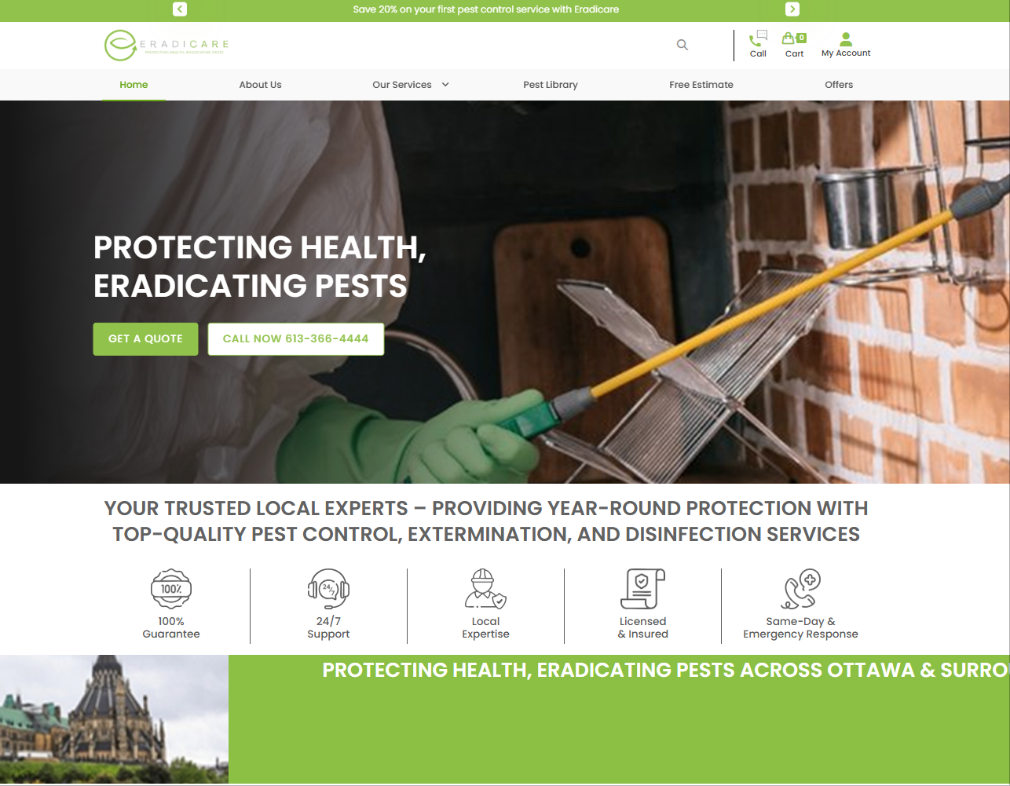The height and width of the screenshot is (786, 1010).
Task: Click the Local Expertise worker icon
Action: [x=485, y=589]
